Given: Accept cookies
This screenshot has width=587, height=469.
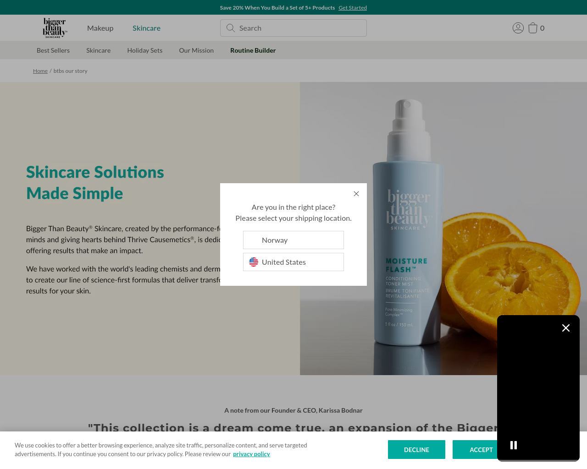Looking at the screenshot, I should click(475, 450).
